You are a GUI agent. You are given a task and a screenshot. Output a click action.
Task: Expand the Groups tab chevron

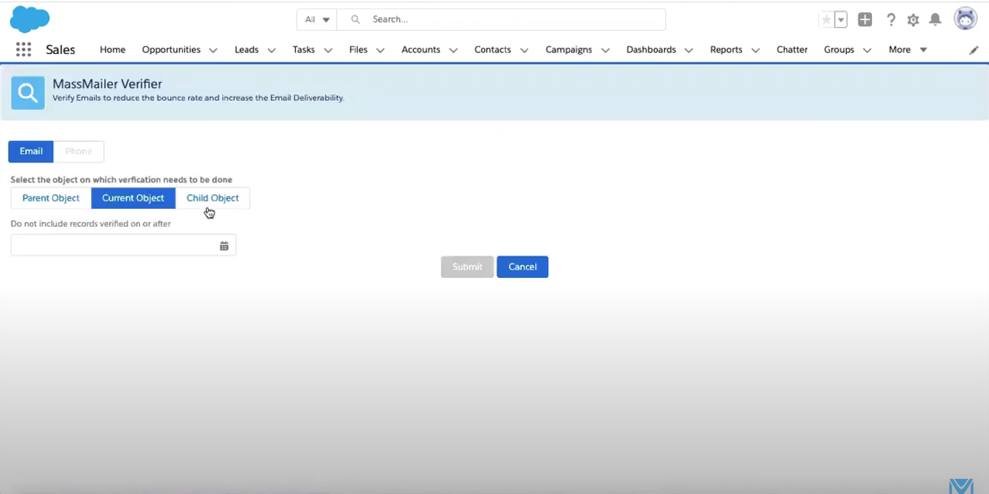(x=867, y=50)
